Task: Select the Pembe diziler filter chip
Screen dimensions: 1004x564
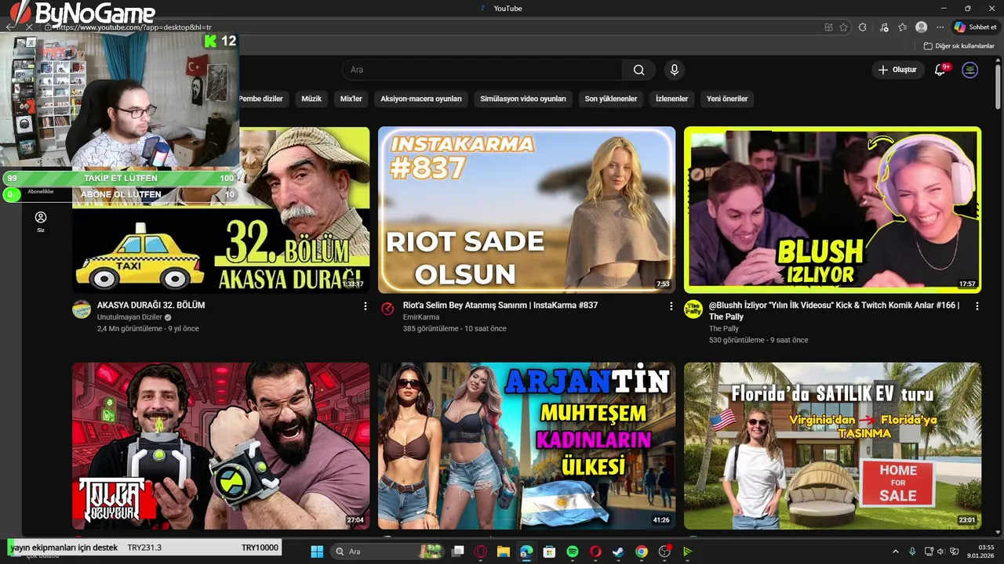Action: (x=260, y=99)
